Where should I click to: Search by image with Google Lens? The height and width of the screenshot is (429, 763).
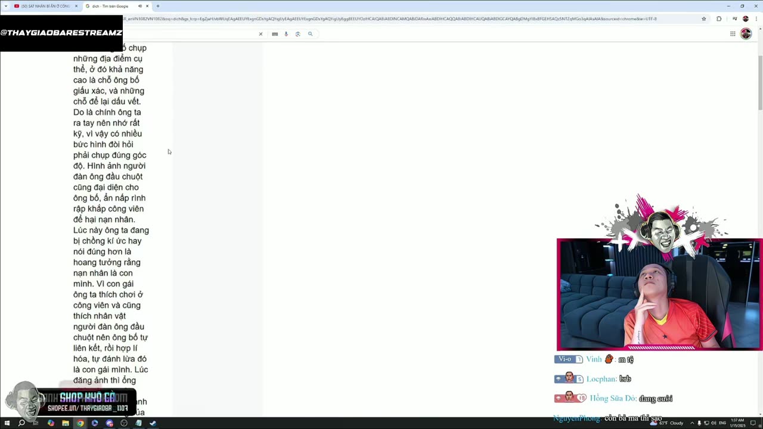(298, 34)
